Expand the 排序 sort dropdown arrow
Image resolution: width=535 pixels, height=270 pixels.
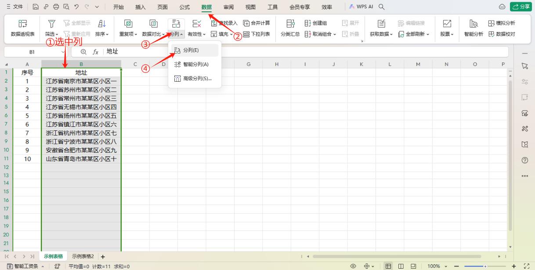(x=107, y=34)
